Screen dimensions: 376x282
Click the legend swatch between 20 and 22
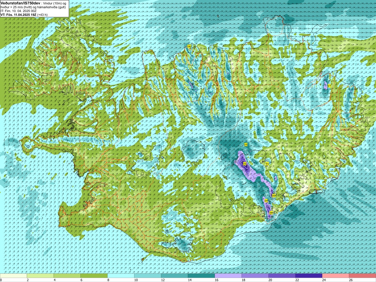point(282,276)
